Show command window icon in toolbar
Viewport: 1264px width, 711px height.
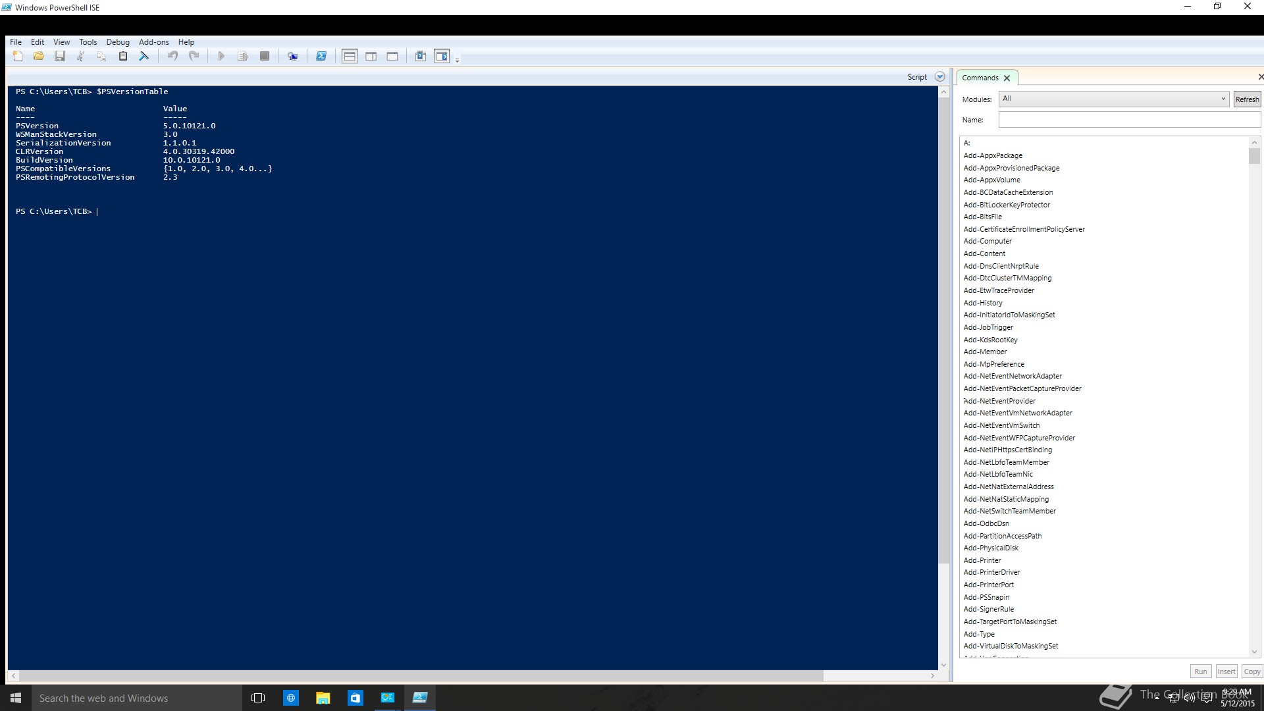tap(421, 57)
